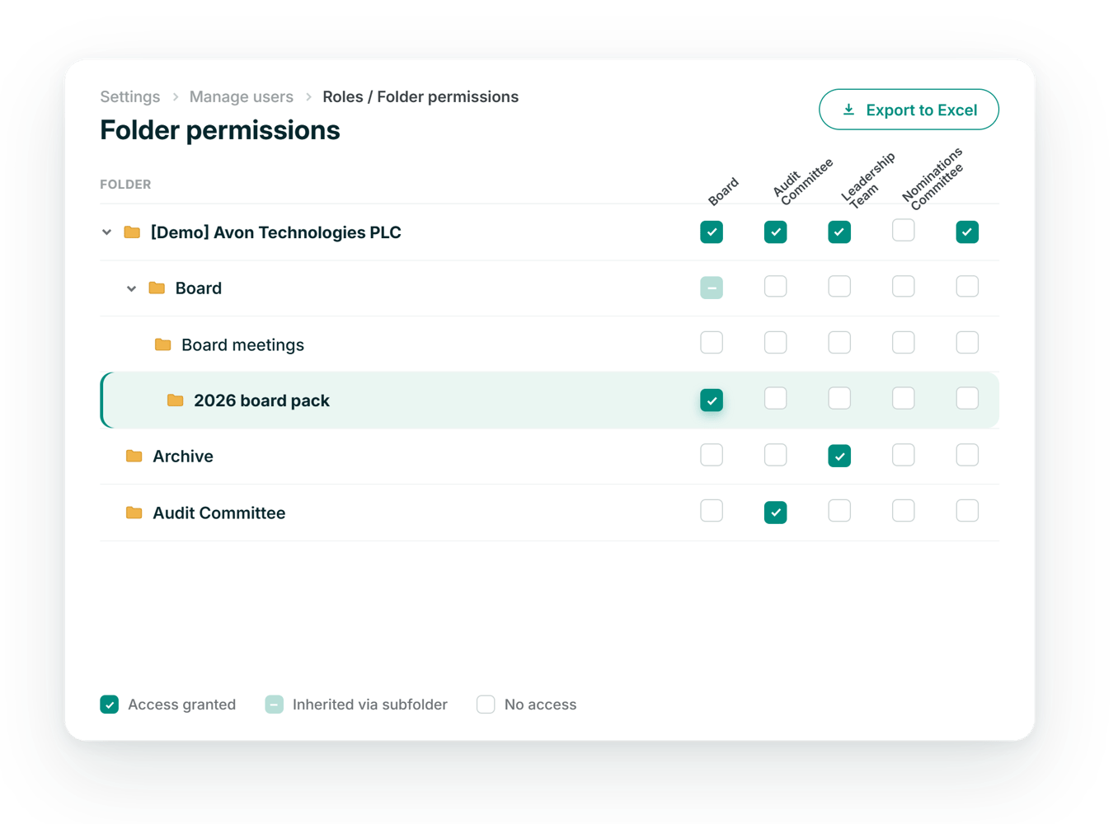Grant Nominations Committee access to Board folder
The height and width of the screenshot is (824, 1118).
[904, 286]
